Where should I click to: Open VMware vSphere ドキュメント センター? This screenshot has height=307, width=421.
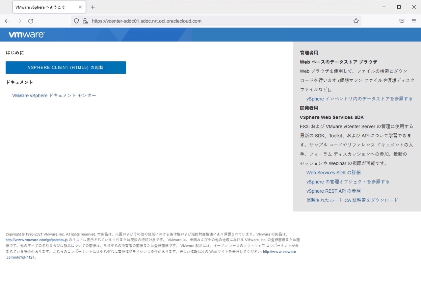point(54,96)
